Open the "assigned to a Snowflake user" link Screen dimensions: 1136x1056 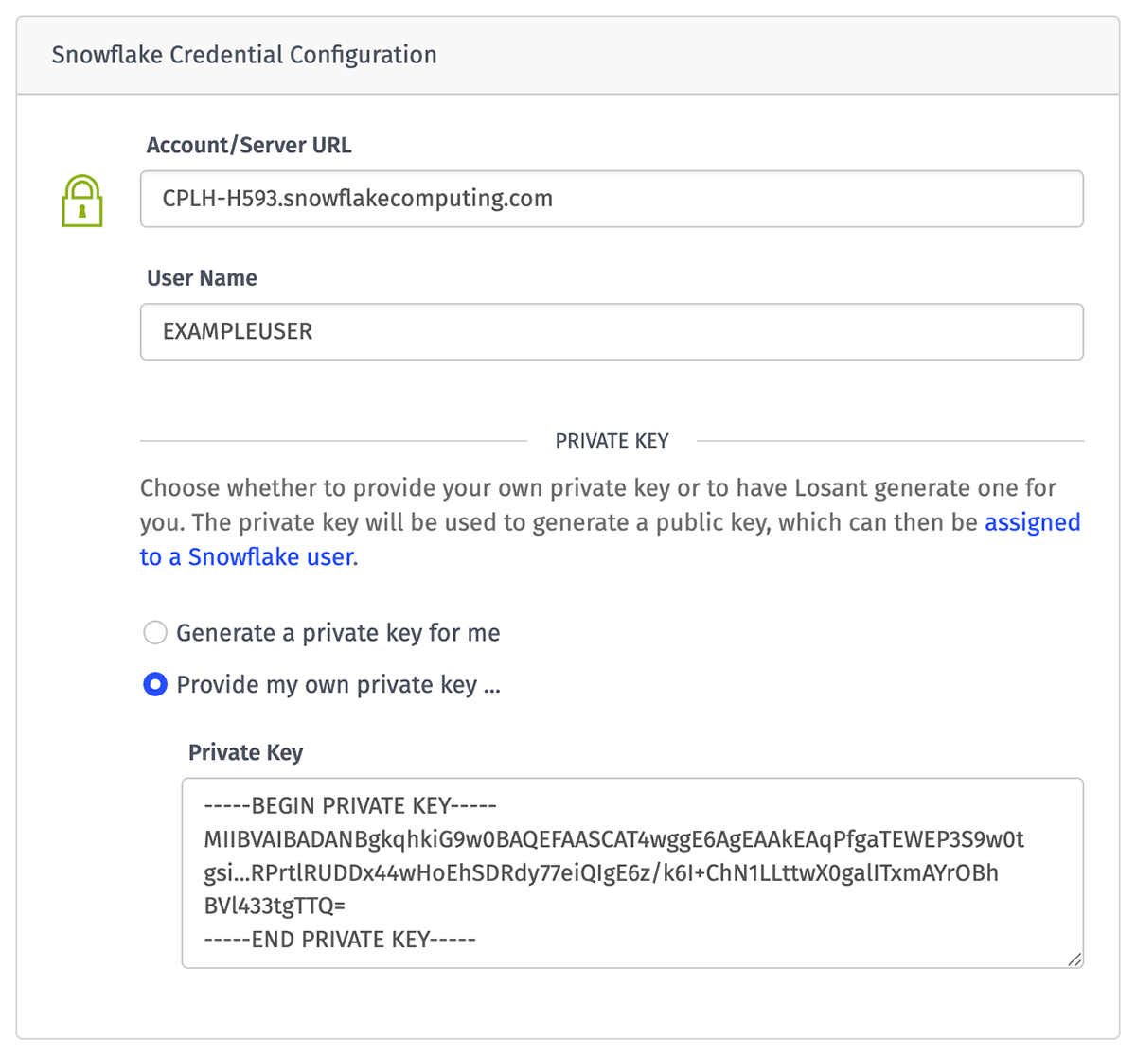[x=1033, y=522]
